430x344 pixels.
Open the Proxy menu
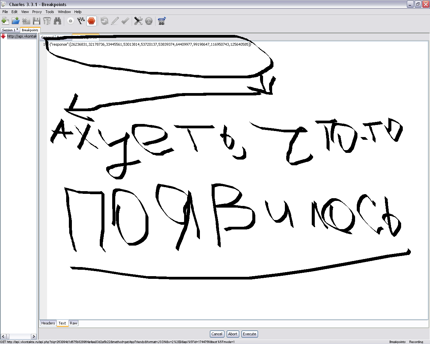point(37,12)
